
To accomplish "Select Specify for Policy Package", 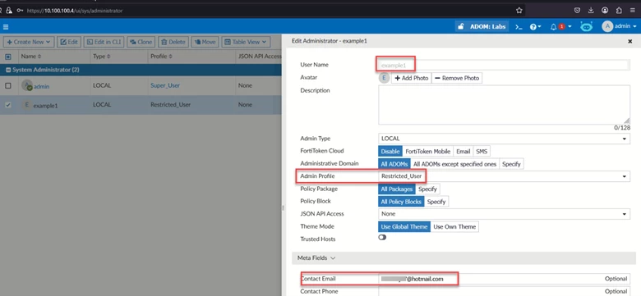I will point(427,189).
